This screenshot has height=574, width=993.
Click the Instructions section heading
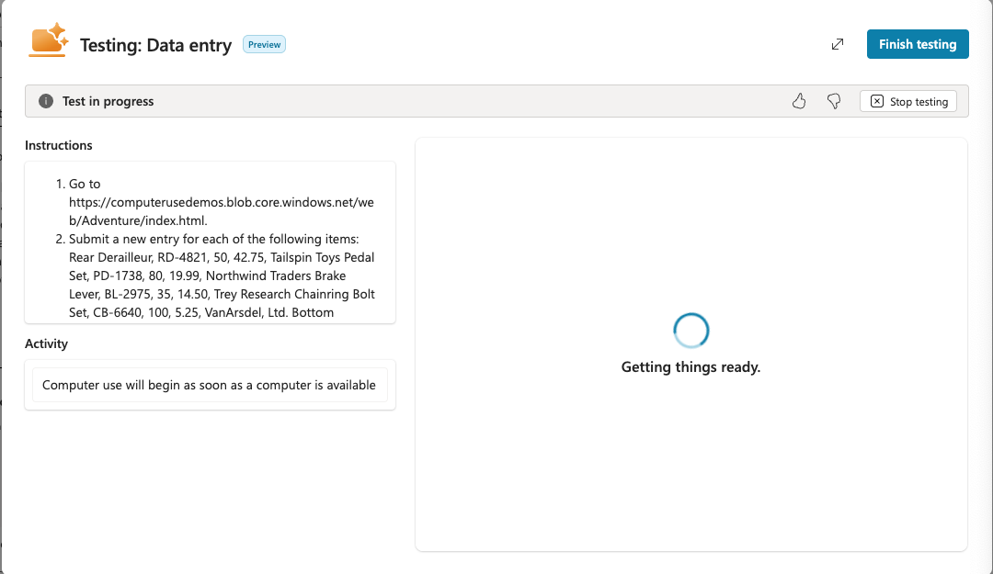point(59,145)
